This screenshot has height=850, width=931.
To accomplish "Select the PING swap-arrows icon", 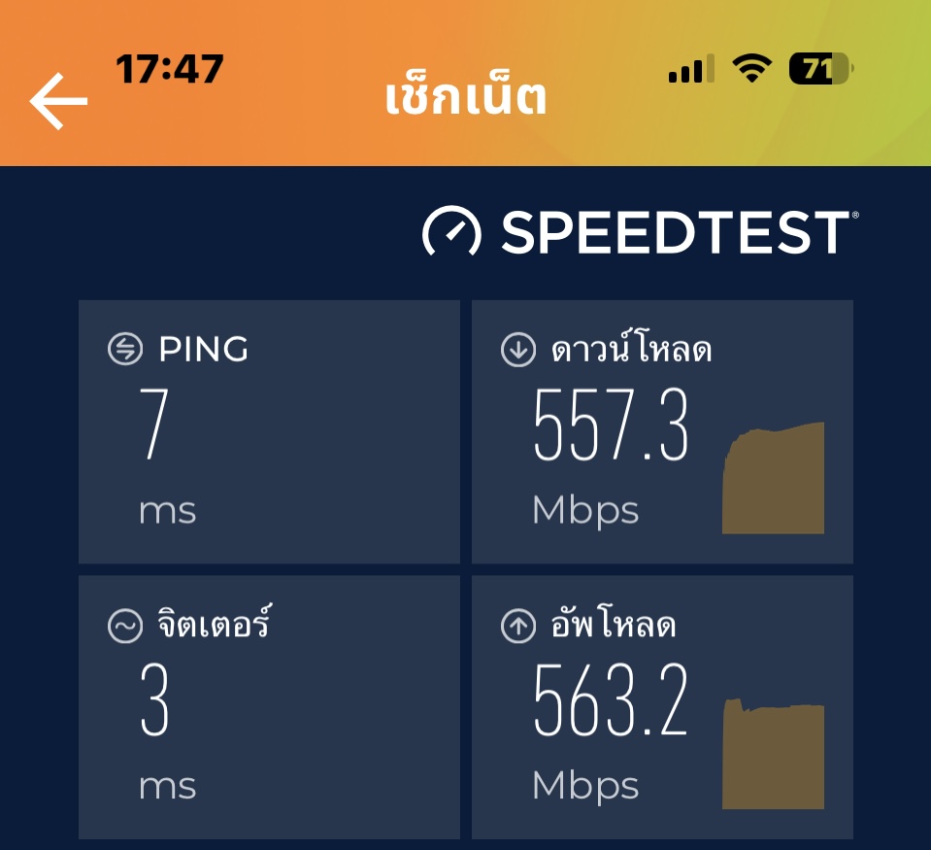I will 125,348.
